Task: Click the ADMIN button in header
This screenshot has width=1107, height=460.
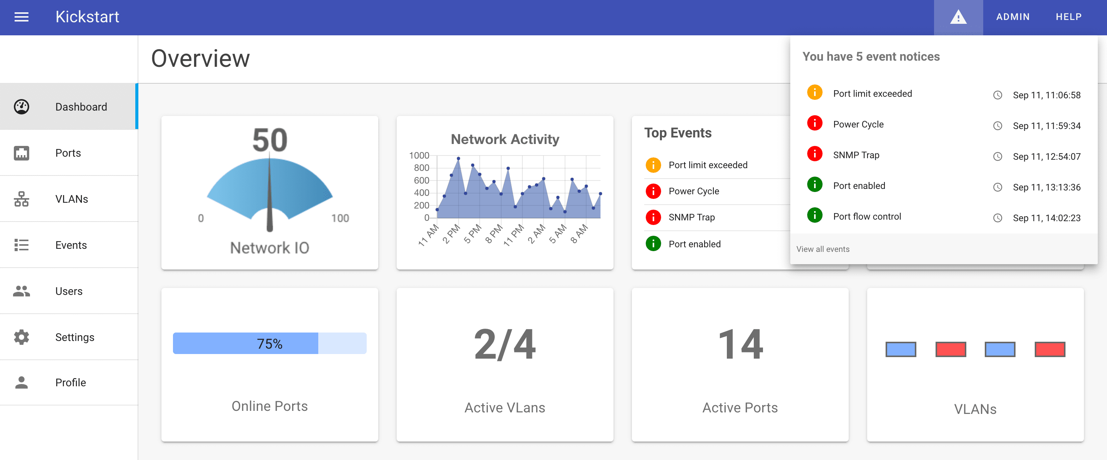Action: (1013, 17)
